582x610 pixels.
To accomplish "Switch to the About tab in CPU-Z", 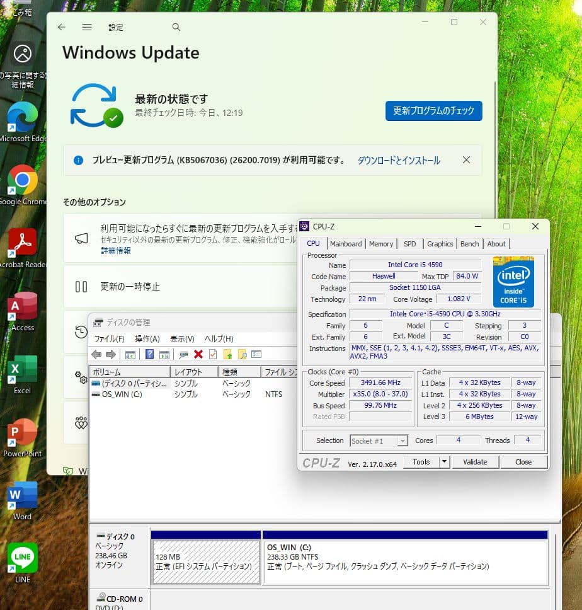I will tap(496, 244).
